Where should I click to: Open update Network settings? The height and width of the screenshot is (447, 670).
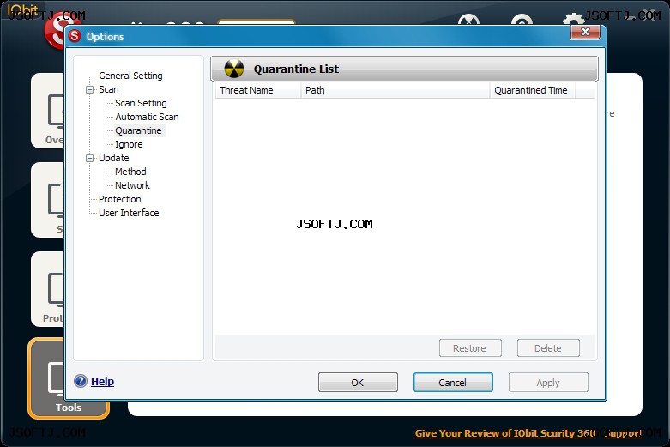point(132,185)
